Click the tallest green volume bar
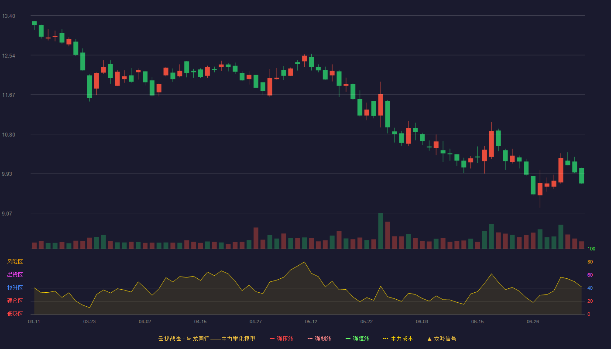This screenshot has height=349, width=611. click(381, 231)
